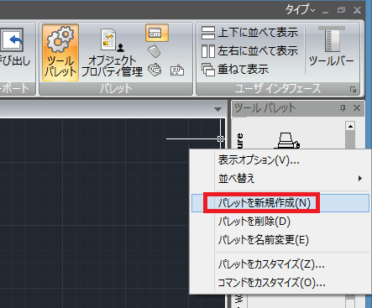Open the drawing tab list dropdown arrow
Viewport: 372px width, 308px height.
pyautogui.click(x=217, y=109)
